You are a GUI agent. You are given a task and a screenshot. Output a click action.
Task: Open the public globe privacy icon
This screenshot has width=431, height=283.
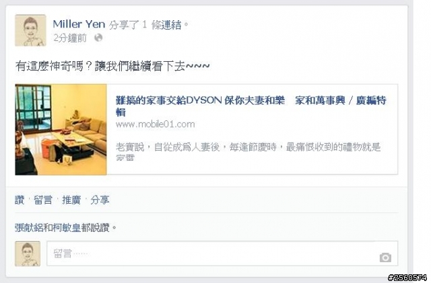click(98, 38)
